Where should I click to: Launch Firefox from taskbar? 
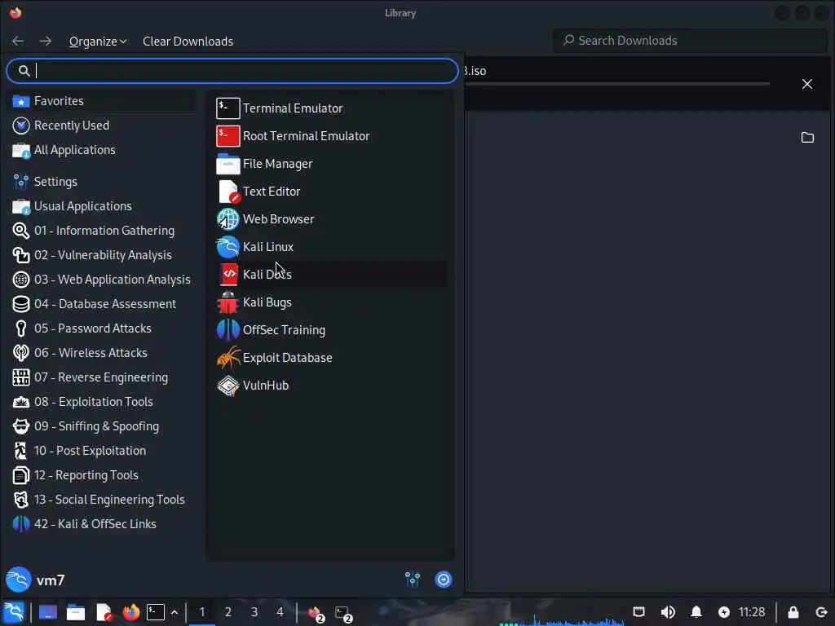[131, 612]
